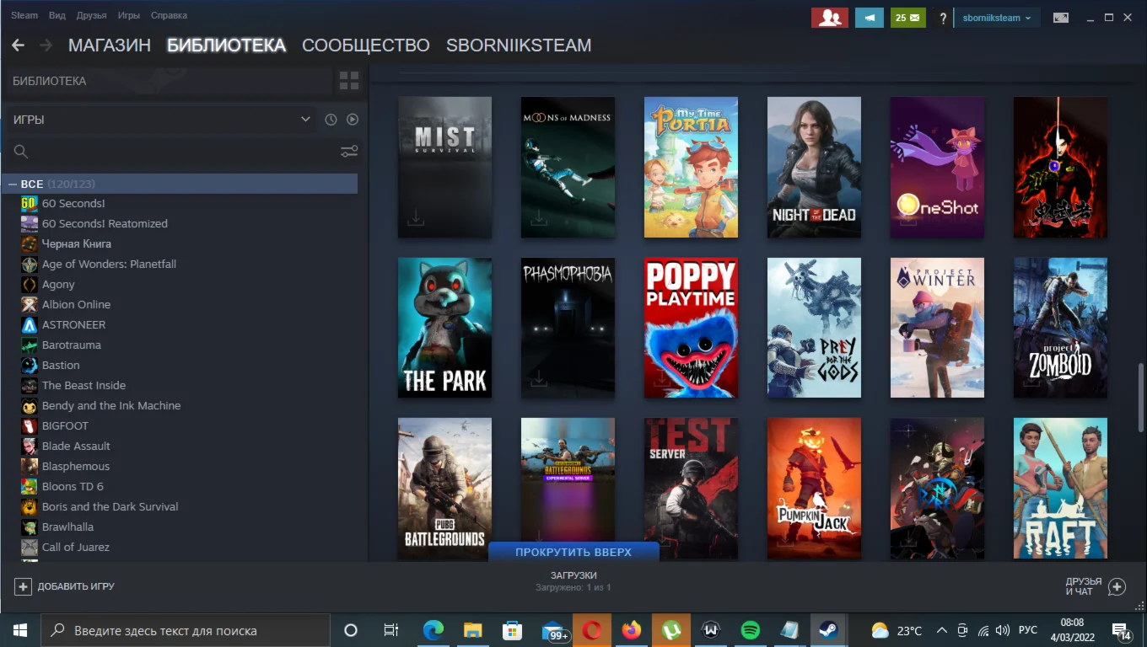The height and width of the screenshot is (647, 1147).
Task: Open the Steam taskbar icon
Action: 828,630
